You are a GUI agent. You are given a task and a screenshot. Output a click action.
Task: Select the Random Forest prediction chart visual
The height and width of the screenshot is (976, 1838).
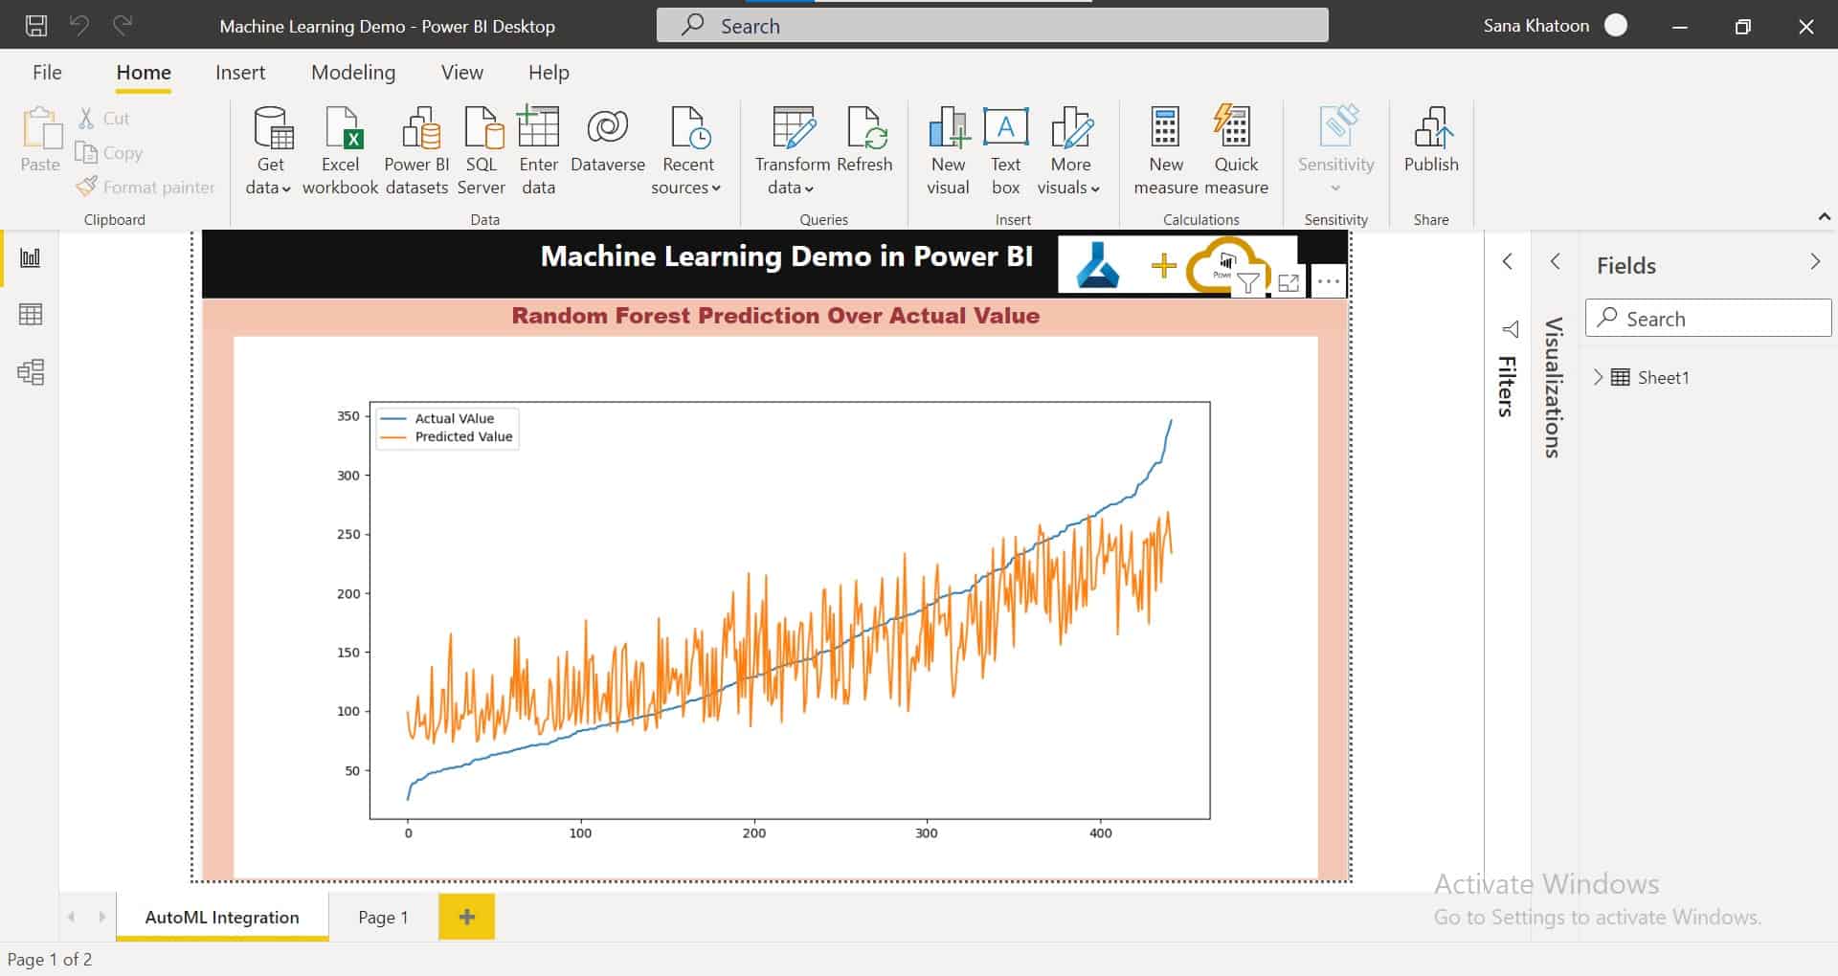775,608
